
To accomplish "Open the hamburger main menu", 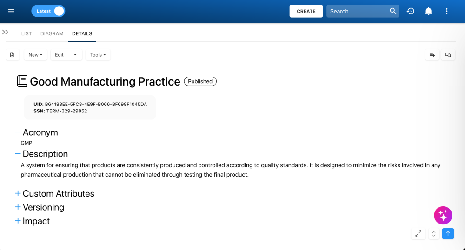I will [x=12, y=11].
